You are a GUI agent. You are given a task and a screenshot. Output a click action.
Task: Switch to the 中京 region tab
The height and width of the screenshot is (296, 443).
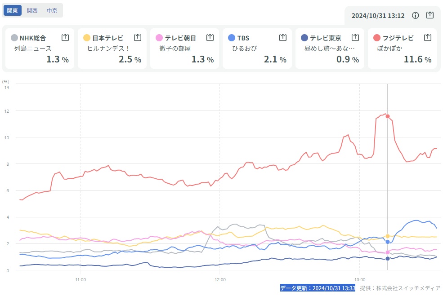(52, 10)
